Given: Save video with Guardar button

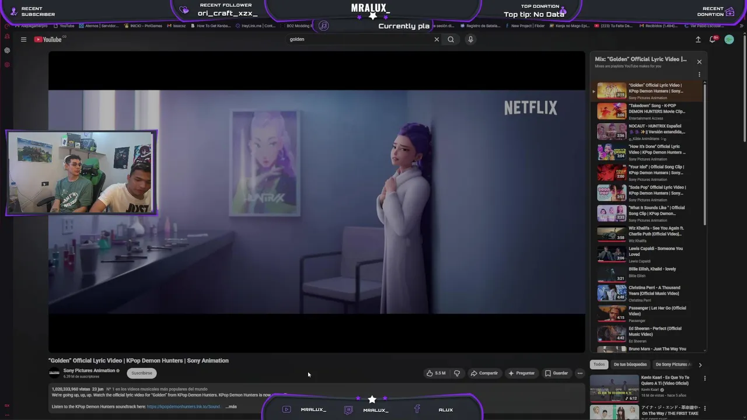Looking at the screenshot, I should (556, 373).
